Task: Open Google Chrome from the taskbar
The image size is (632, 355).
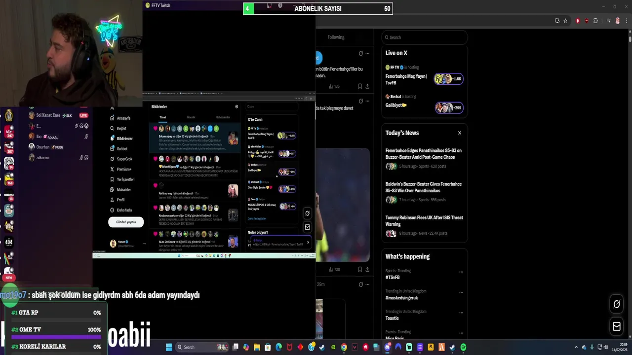Action: (x=344, y=347)
